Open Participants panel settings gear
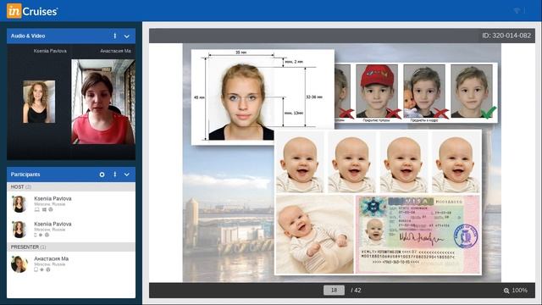This screenshot has width=542, height=305. (x=102, y=175)
